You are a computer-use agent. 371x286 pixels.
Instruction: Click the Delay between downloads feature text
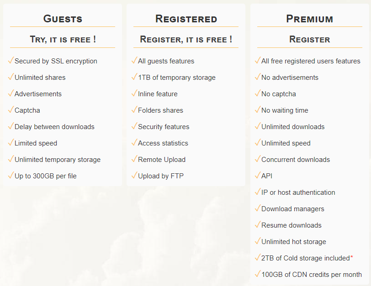tap(54, 127)
